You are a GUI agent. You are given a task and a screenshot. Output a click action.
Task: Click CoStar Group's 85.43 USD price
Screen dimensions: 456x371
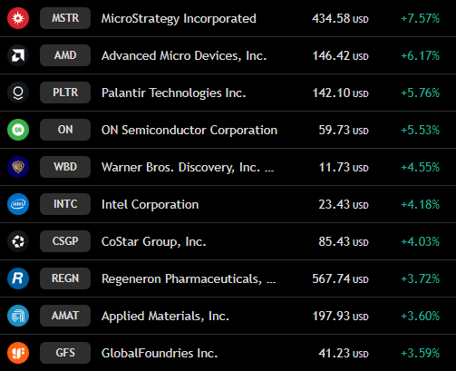(x=344, y=241)
